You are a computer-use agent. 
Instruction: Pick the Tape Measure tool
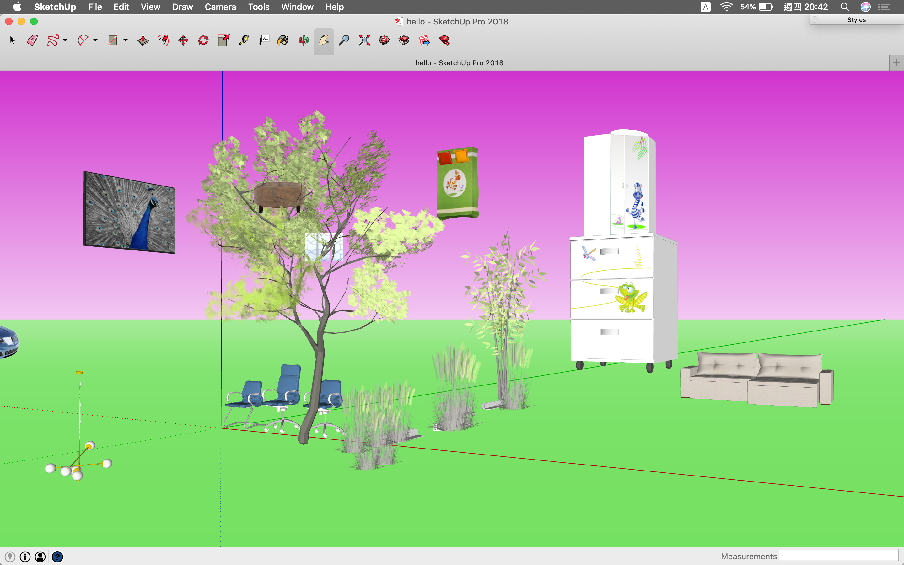[244, 40]
